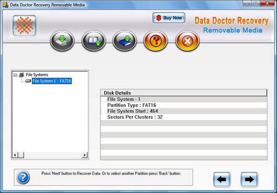The width and height of the screenshot is (277, 193).
Task: Click the tree's left scroll arrow
Action: pos(15,155)
